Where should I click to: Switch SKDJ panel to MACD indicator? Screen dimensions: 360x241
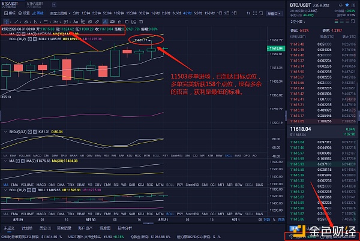[x=37, y=155]
